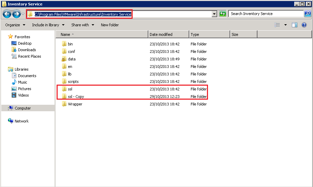
Task: Click the Search Inventory Service field
Action: [x=265, y=14]
